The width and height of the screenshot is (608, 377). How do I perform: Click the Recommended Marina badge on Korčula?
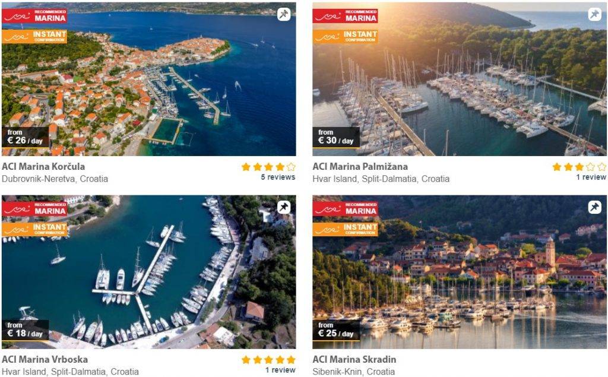point(34,16)
